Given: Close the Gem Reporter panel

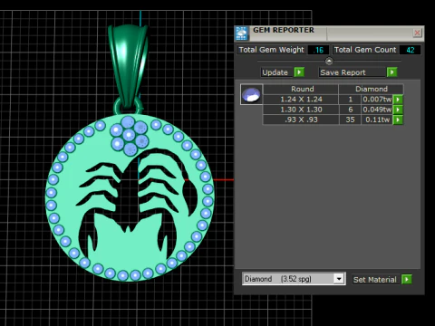Looking at the screenshot, I should [417, 33].
